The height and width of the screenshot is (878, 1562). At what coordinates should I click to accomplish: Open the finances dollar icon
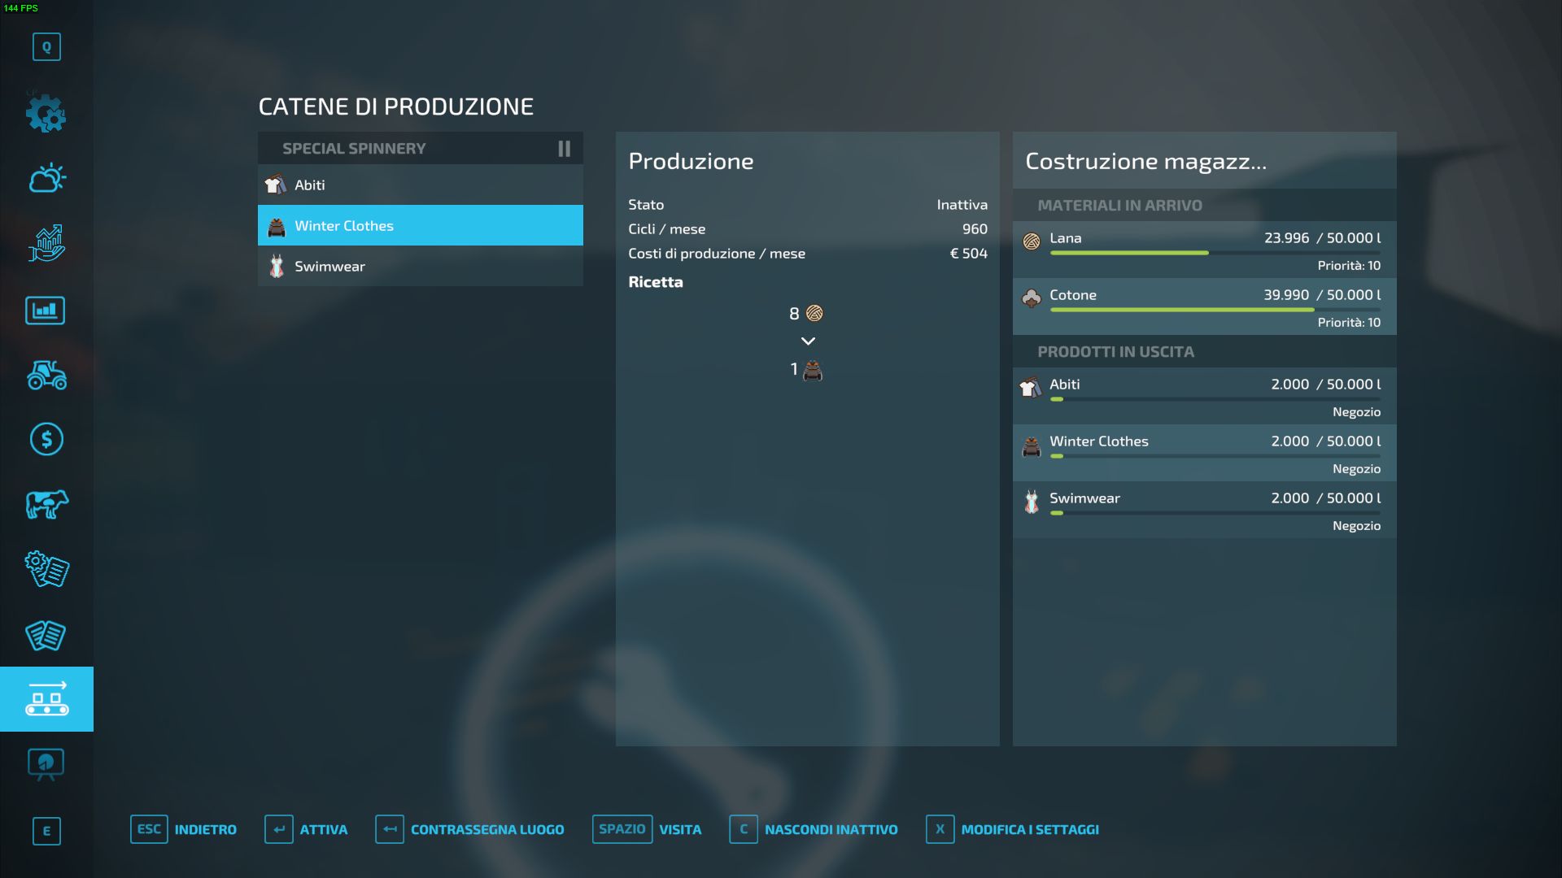pyautogui.click(x=46, y=440)
